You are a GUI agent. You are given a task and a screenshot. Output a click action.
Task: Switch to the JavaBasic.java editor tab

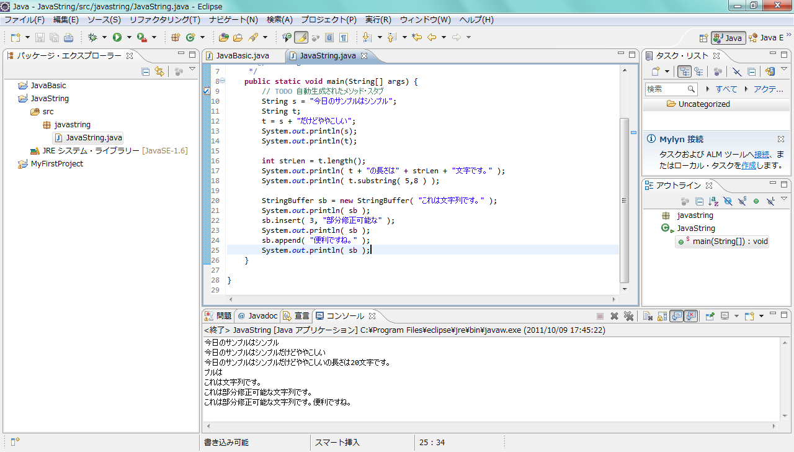pos(242,56)
